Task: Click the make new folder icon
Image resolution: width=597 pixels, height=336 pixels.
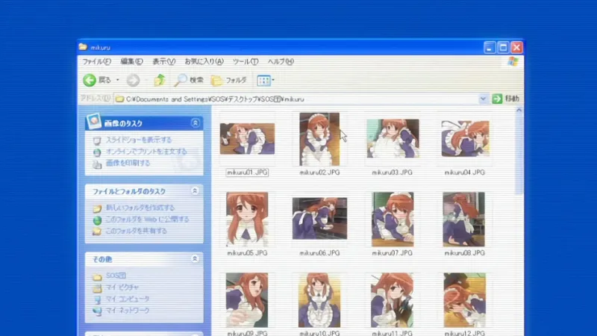Action: [x=97, y=208]
